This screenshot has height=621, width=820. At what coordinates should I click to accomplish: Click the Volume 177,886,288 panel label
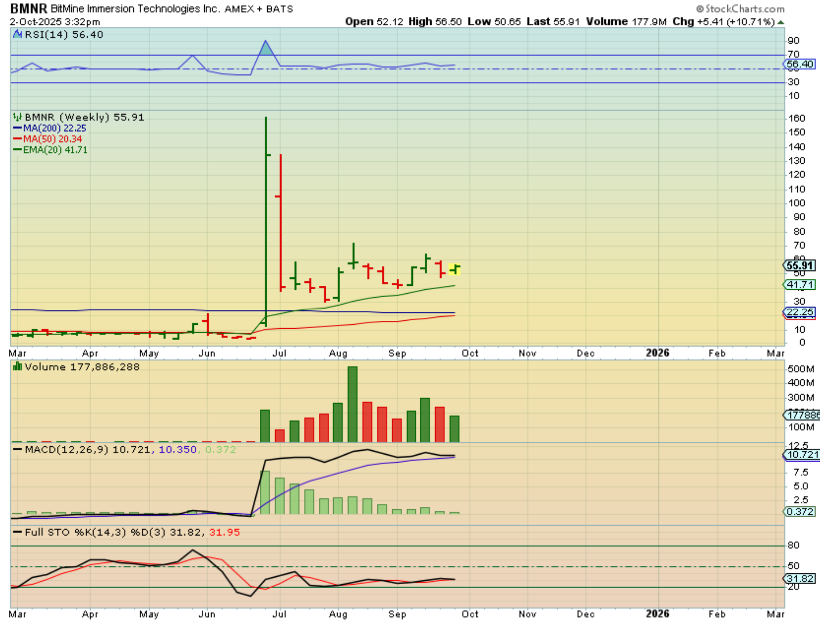pos(82,367)
